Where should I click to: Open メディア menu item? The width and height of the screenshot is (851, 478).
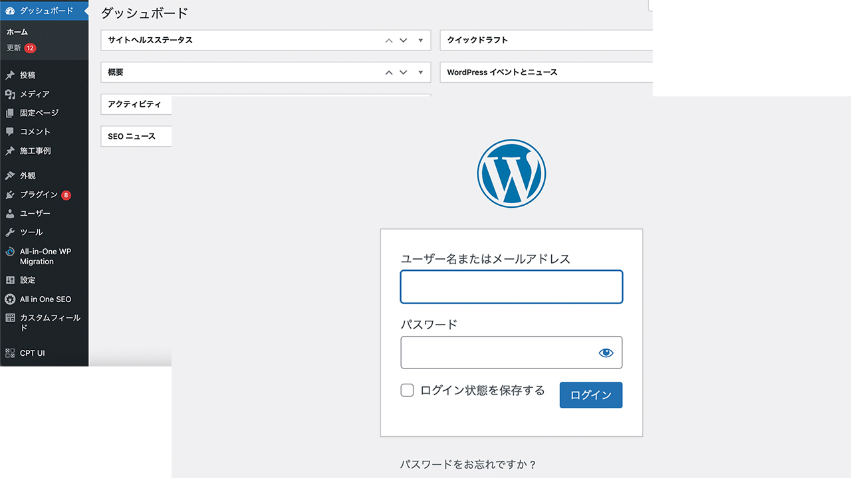coord(44,94)
